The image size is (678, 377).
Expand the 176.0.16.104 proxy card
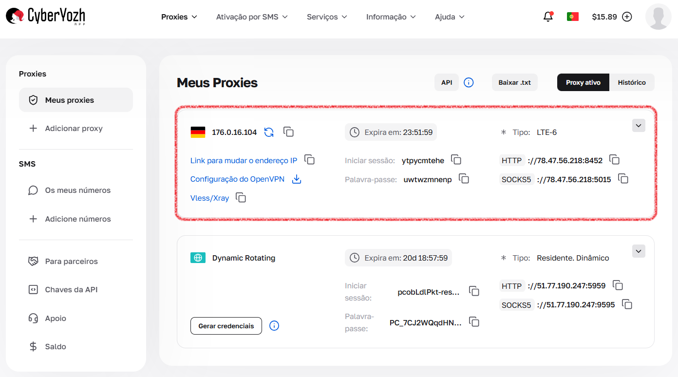coord(639,125)
